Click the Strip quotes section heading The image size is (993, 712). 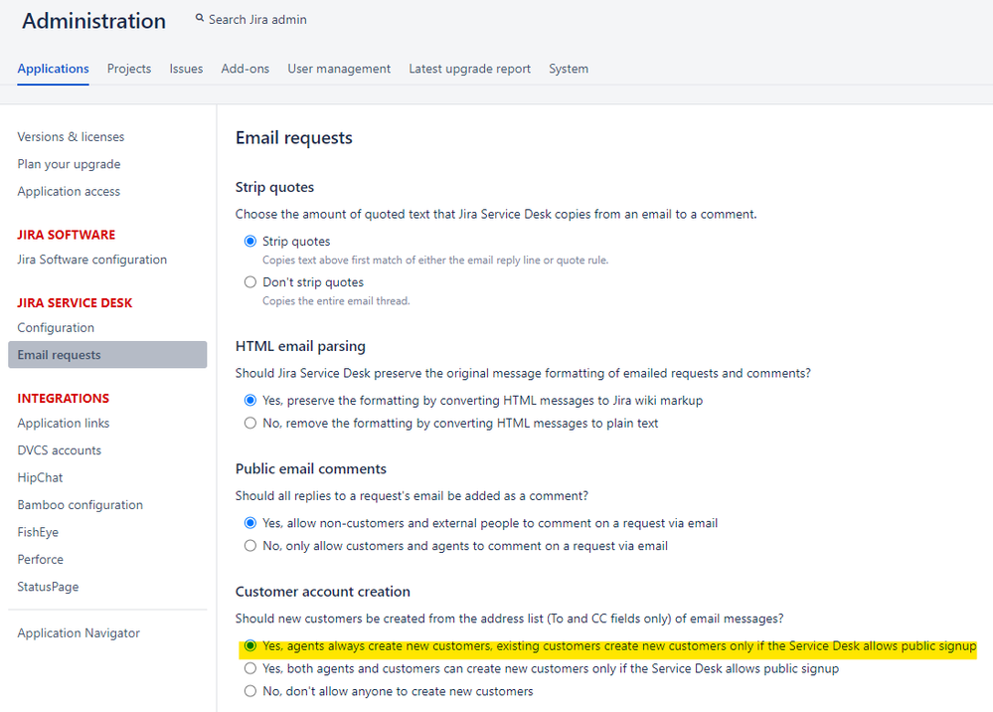(x=275, y=188)
